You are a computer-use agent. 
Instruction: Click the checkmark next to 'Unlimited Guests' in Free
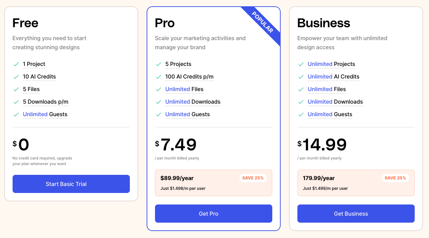point(16,114)
